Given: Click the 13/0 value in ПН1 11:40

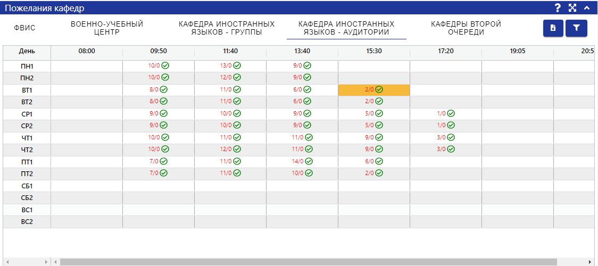Looking at the screenshot, I should [x=226, y=65].
